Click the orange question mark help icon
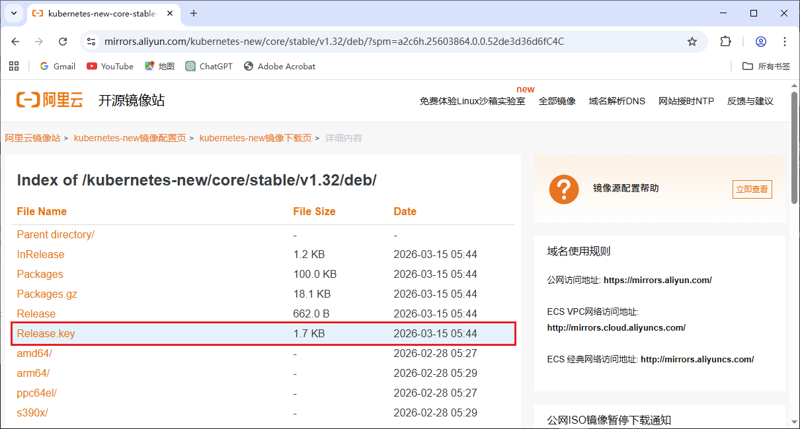The image size is (800, 429). (x=563, y=189)
